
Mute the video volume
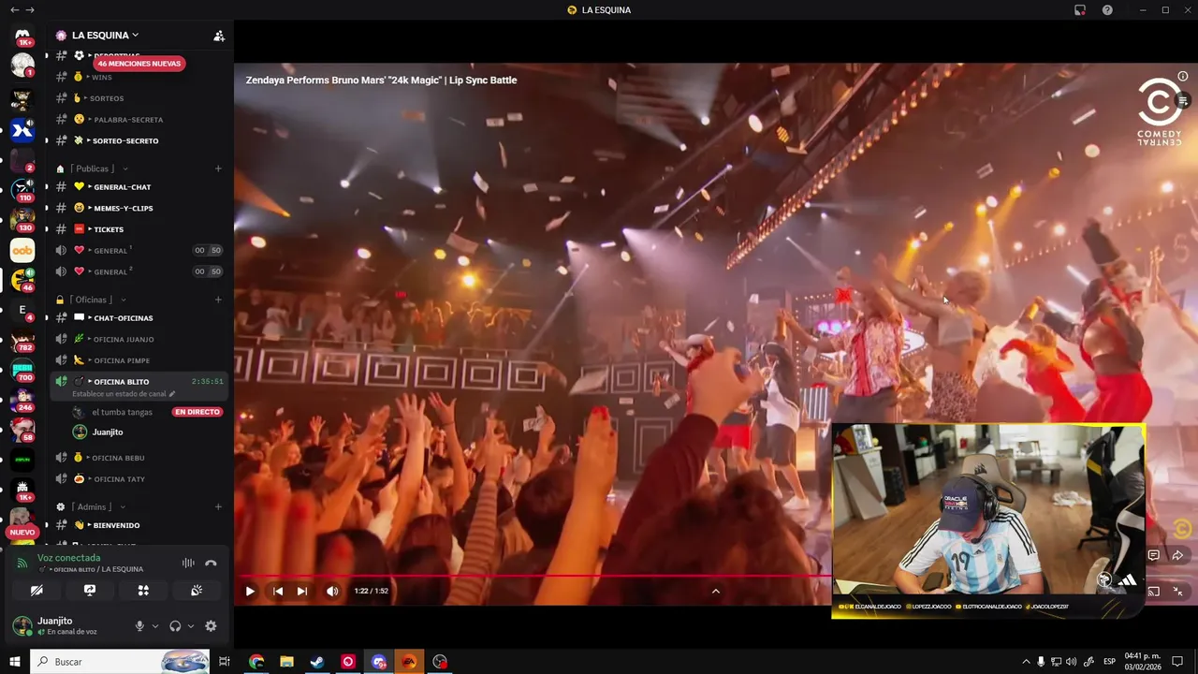(x=332, y=591)
